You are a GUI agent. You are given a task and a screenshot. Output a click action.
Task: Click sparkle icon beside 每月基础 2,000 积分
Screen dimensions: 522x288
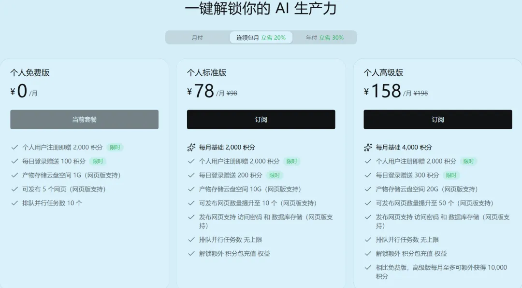[x=191, y=147]
